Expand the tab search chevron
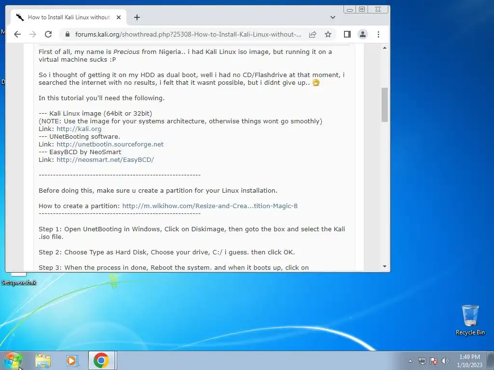This screenshot has width=494, height=370. pos(333,17)
